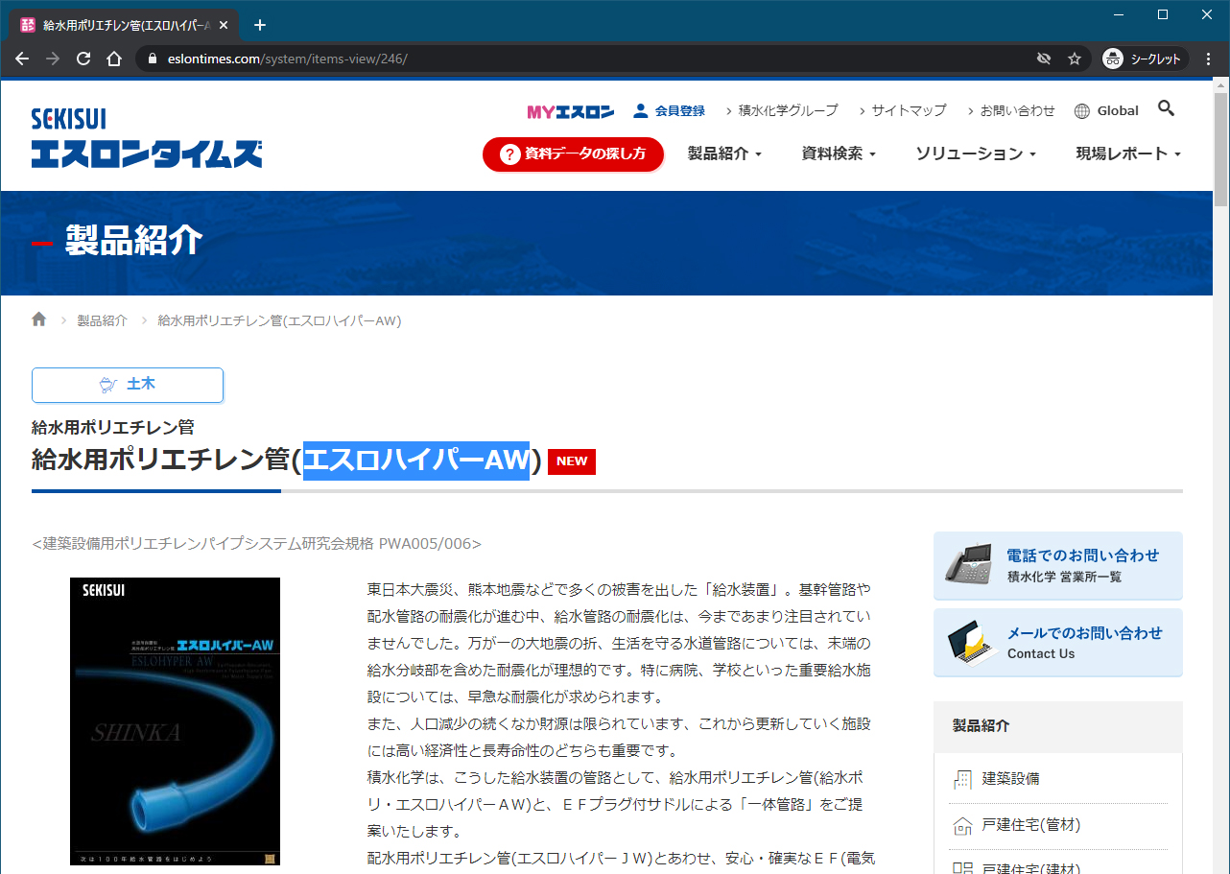Click the padlock site info icon

152,59
